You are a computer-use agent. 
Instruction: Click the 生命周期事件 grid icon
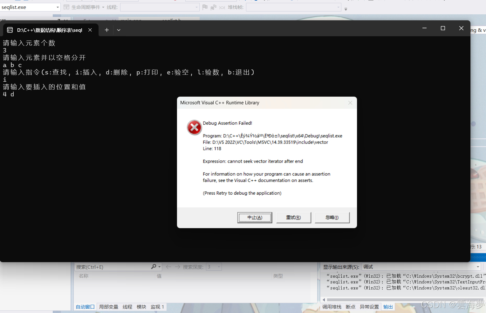[x=66, y=7]
